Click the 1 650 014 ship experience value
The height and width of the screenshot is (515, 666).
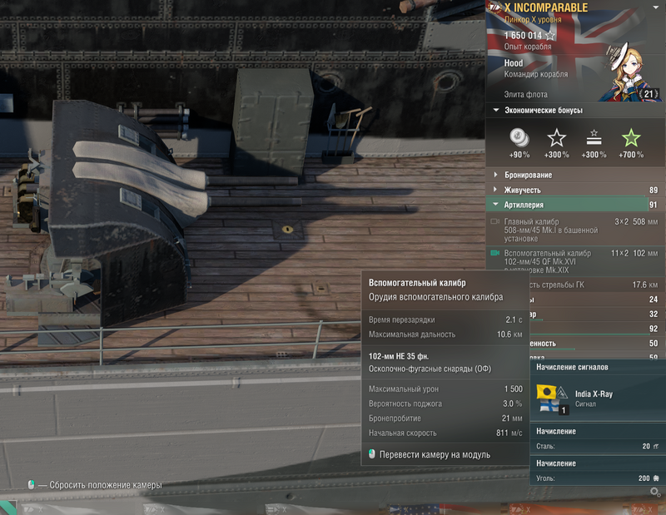coord(523,35)
